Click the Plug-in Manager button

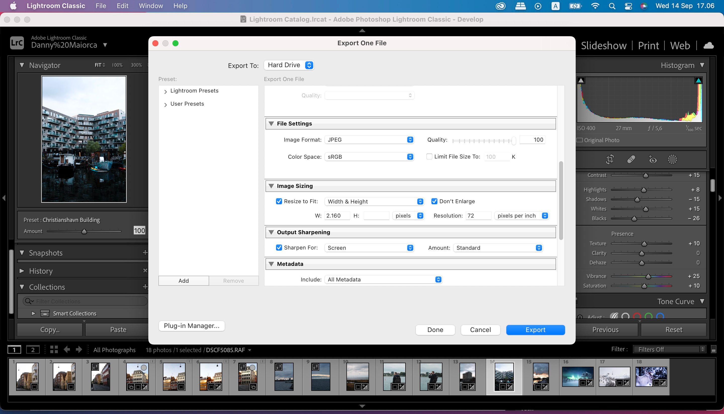pyautogui.click(x=192, y=325)
